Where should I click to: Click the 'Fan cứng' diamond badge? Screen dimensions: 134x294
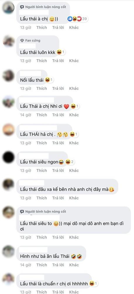tap(22, 41)
